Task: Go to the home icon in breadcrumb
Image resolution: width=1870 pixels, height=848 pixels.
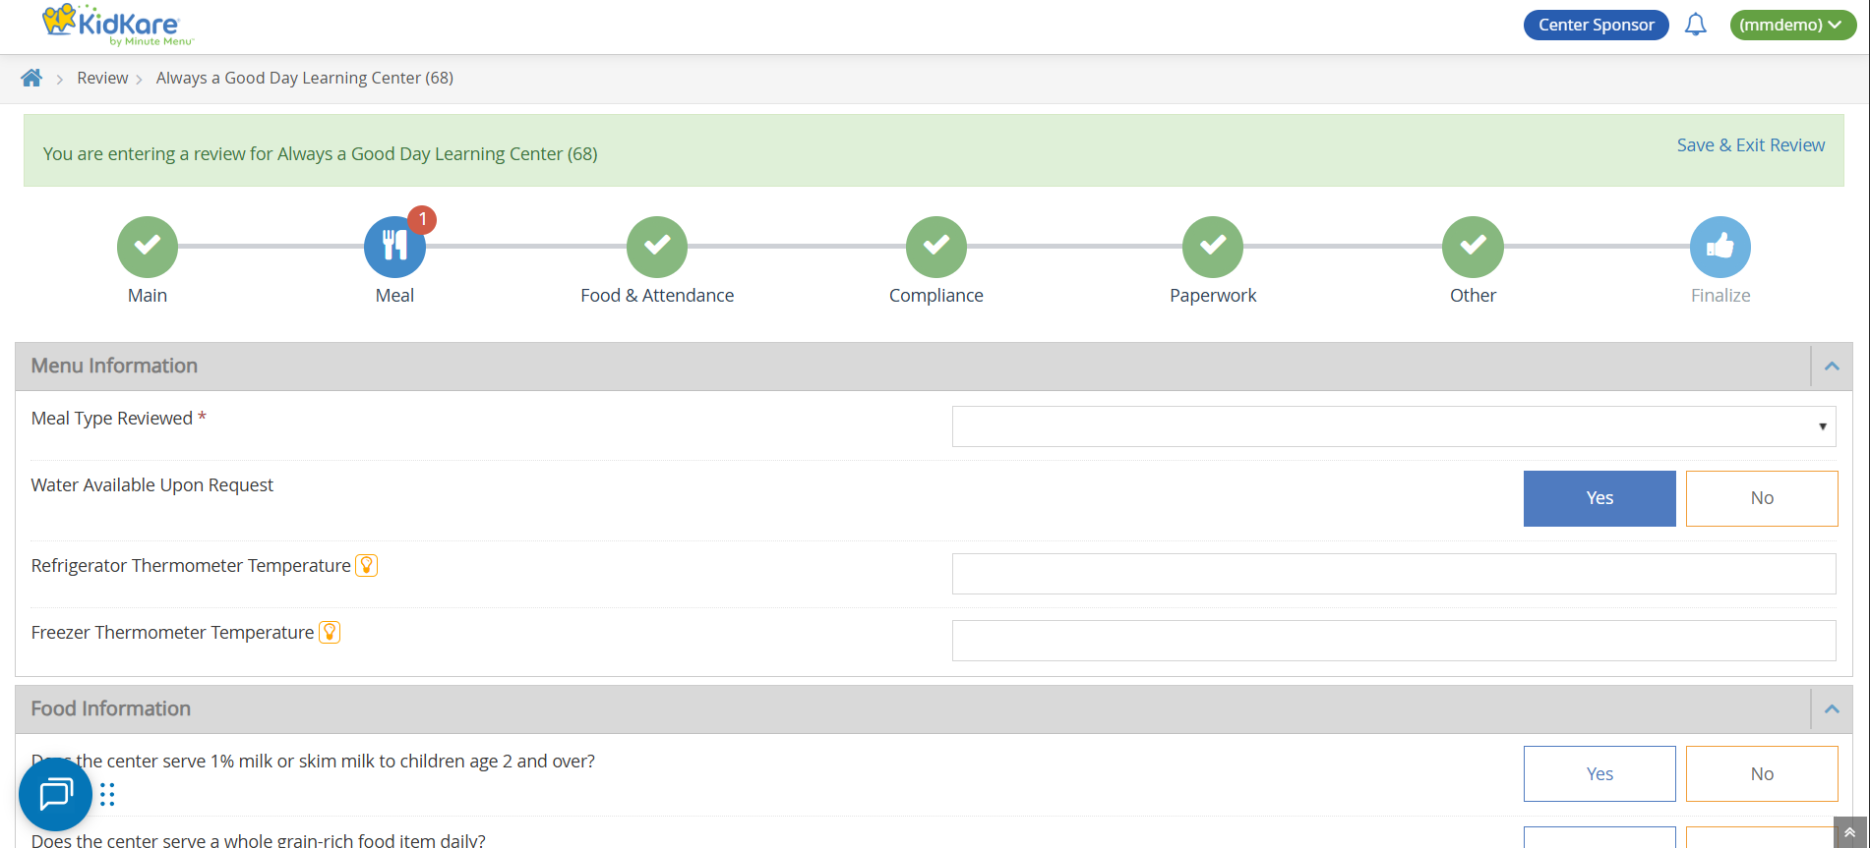Action: pyautogui.click(x=31, y=78)
